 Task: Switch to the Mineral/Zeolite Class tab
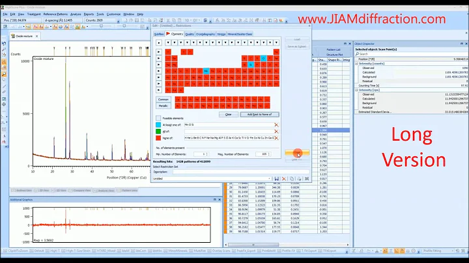pyautogui.click(x=240, y=35)
